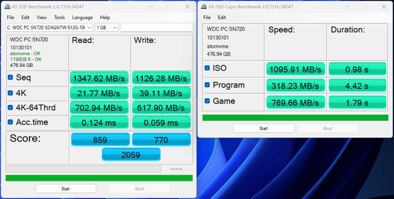
Task: Click Start in AS SSD Benchmark window
Action: coord(66,189)
